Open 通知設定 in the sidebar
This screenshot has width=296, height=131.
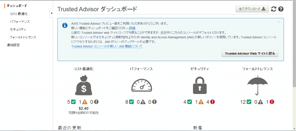tap(13, 45)
